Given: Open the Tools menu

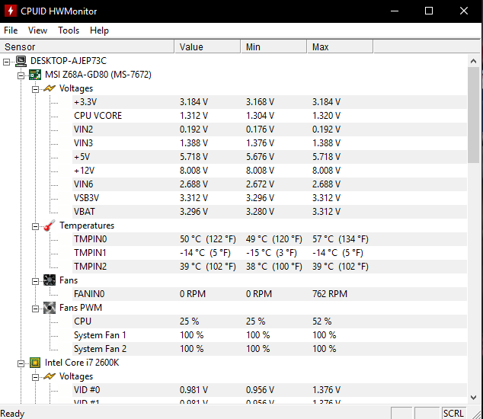Looking at the screenshot, I should tap(69, 30).
